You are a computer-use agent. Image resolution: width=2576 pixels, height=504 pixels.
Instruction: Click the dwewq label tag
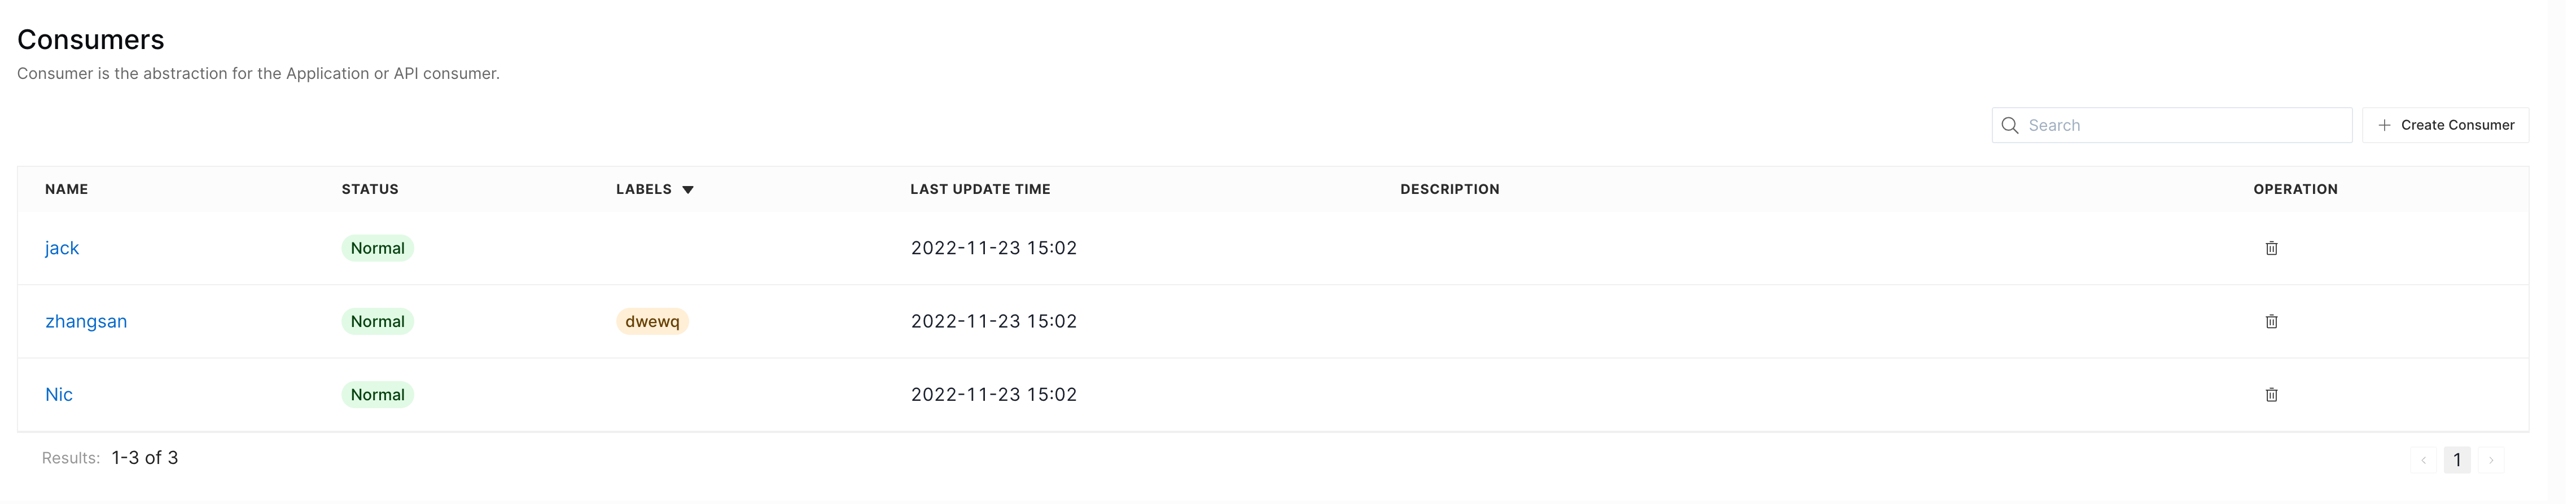pyautogui.click(x=652, y=321)
